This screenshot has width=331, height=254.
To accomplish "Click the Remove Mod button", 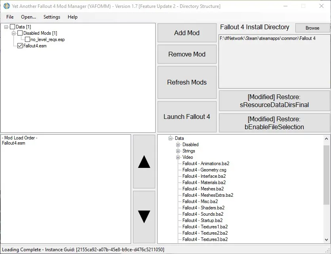I will tap(187, 54).
